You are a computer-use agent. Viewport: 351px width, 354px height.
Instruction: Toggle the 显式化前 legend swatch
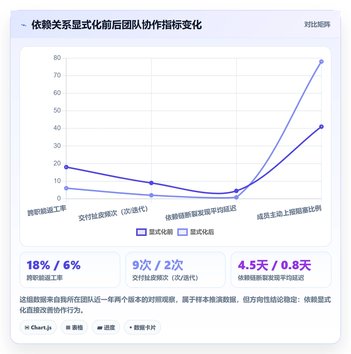point(141,232)
